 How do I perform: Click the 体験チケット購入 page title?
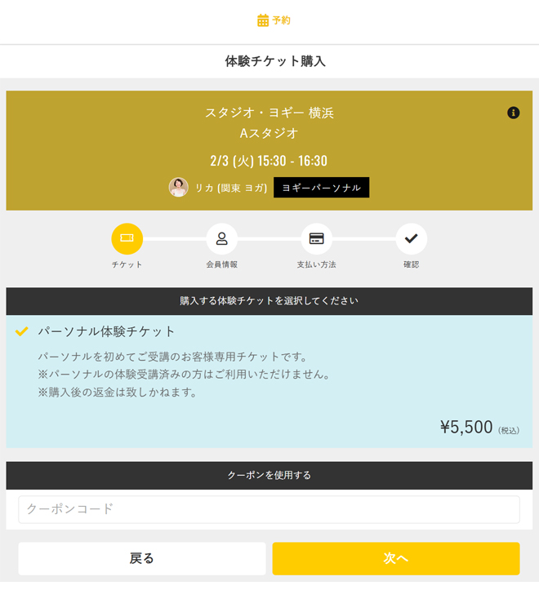tap(275, 61)
